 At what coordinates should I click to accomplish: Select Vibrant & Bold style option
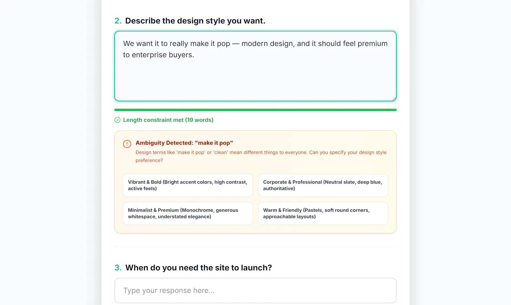pos(188,185)
